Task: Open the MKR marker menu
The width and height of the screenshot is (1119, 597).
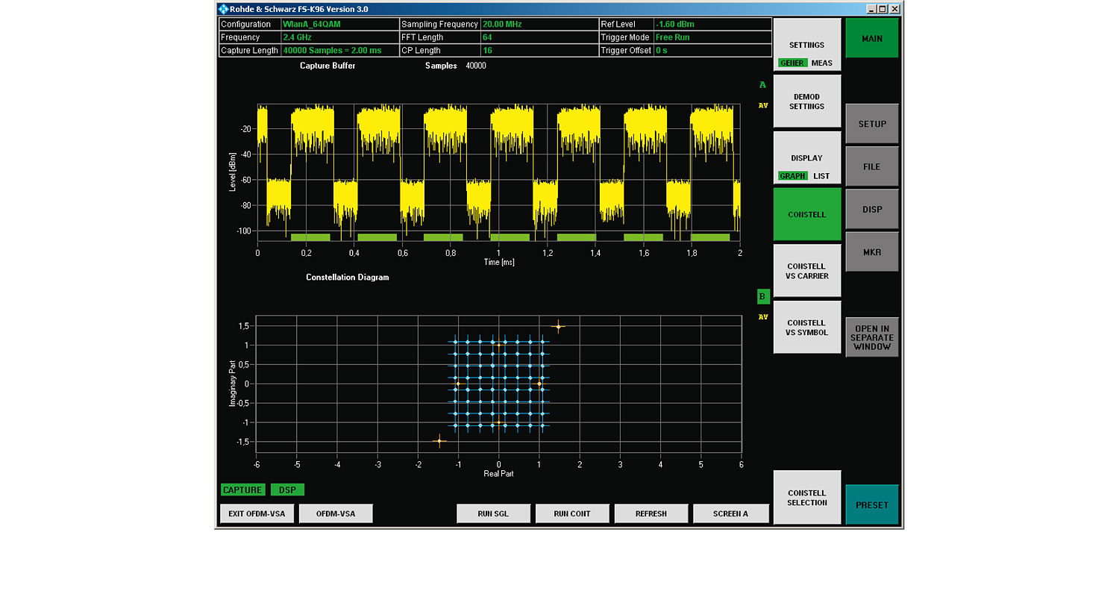Action: [872, 251]
